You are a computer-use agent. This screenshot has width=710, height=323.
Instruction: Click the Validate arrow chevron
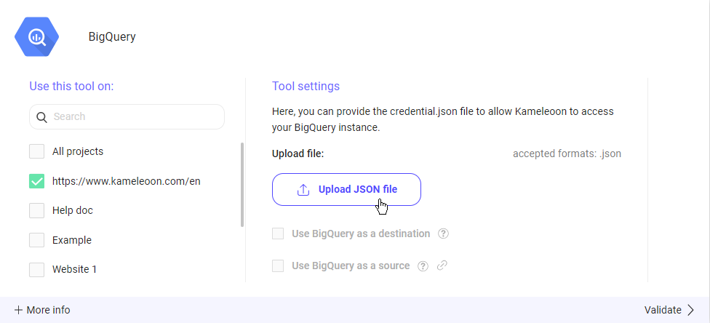point(690,310)
